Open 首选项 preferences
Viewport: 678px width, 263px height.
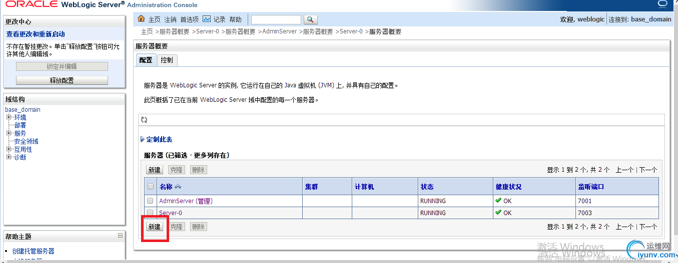189,19
